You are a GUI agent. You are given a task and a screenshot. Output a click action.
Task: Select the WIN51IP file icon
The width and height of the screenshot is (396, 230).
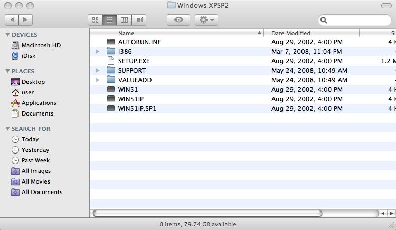tap(111, 99)
